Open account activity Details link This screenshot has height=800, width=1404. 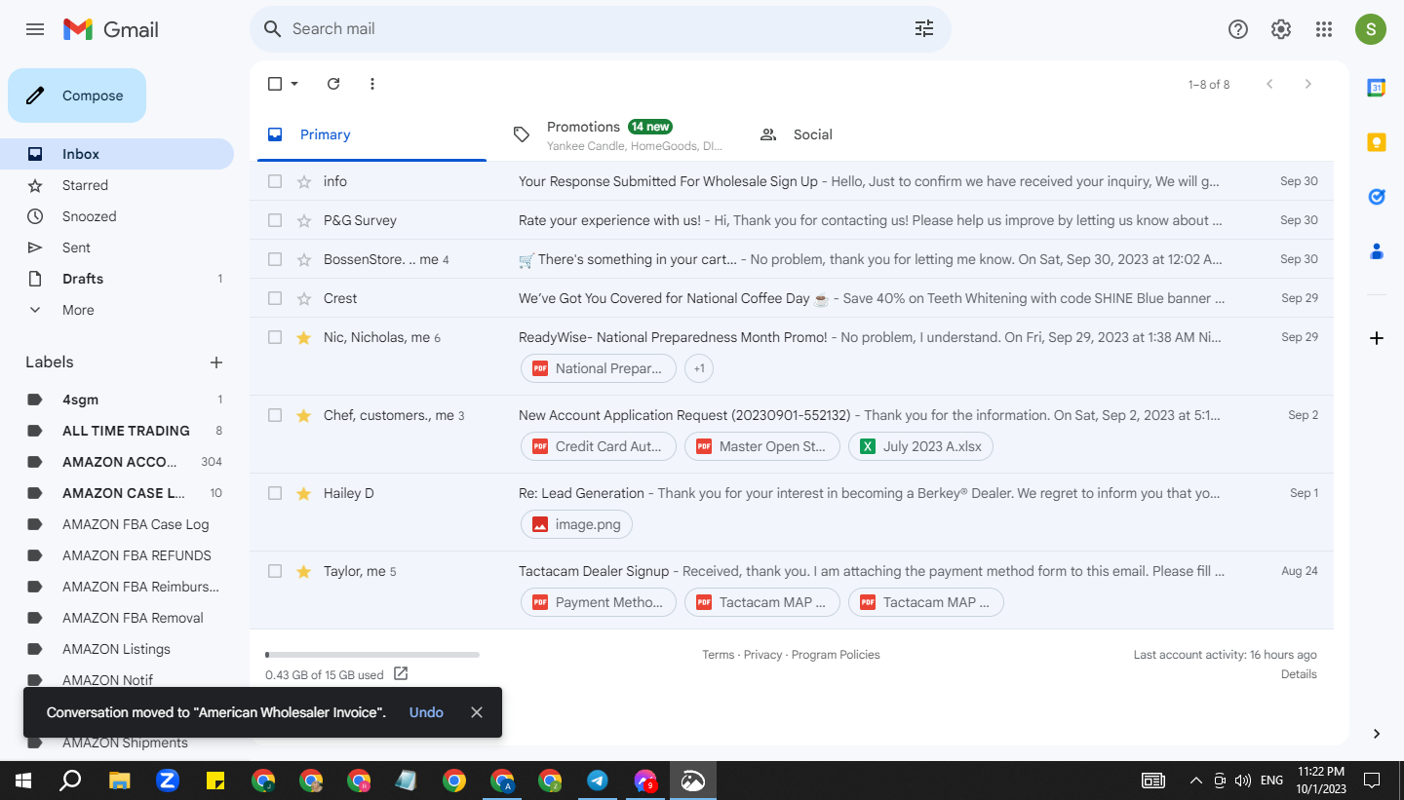click(1299, 674)
